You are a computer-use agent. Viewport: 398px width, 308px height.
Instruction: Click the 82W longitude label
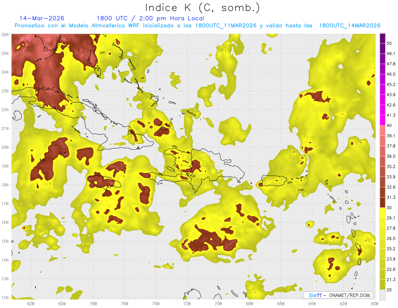(x=31, y=303)
